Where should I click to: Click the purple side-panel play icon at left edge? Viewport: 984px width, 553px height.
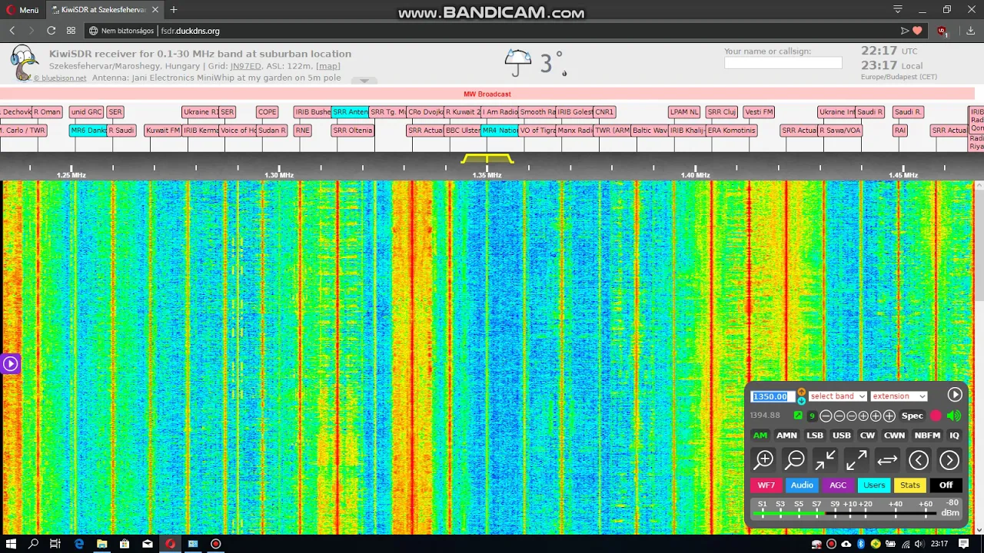pos(10,363)
